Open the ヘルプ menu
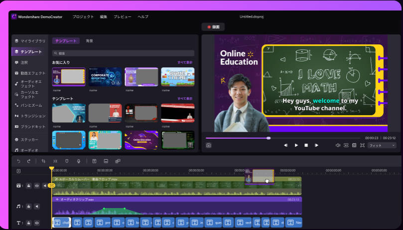 point(143,17)
